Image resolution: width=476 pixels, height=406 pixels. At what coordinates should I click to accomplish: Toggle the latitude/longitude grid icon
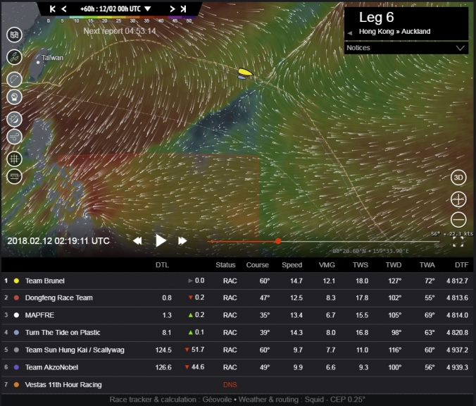pyautogui.click(x=14, y=159)
